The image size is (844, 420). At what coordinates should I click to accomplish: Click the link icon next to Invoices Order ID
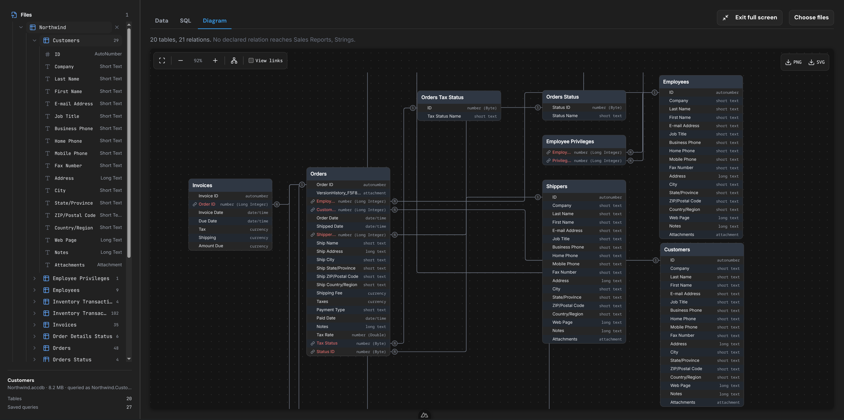[195, 204]
